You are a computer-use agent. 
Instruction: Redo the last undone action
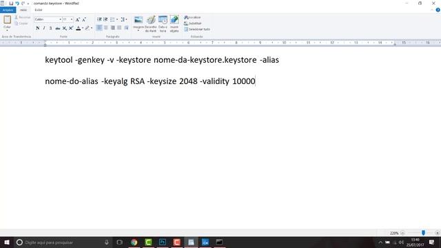coord(23,3)
